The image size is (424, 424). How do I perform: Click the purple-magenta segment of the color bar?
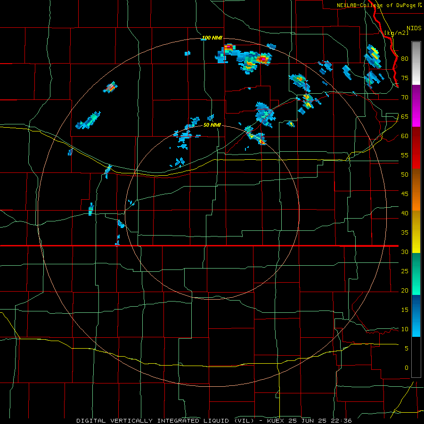click(416, 106)
